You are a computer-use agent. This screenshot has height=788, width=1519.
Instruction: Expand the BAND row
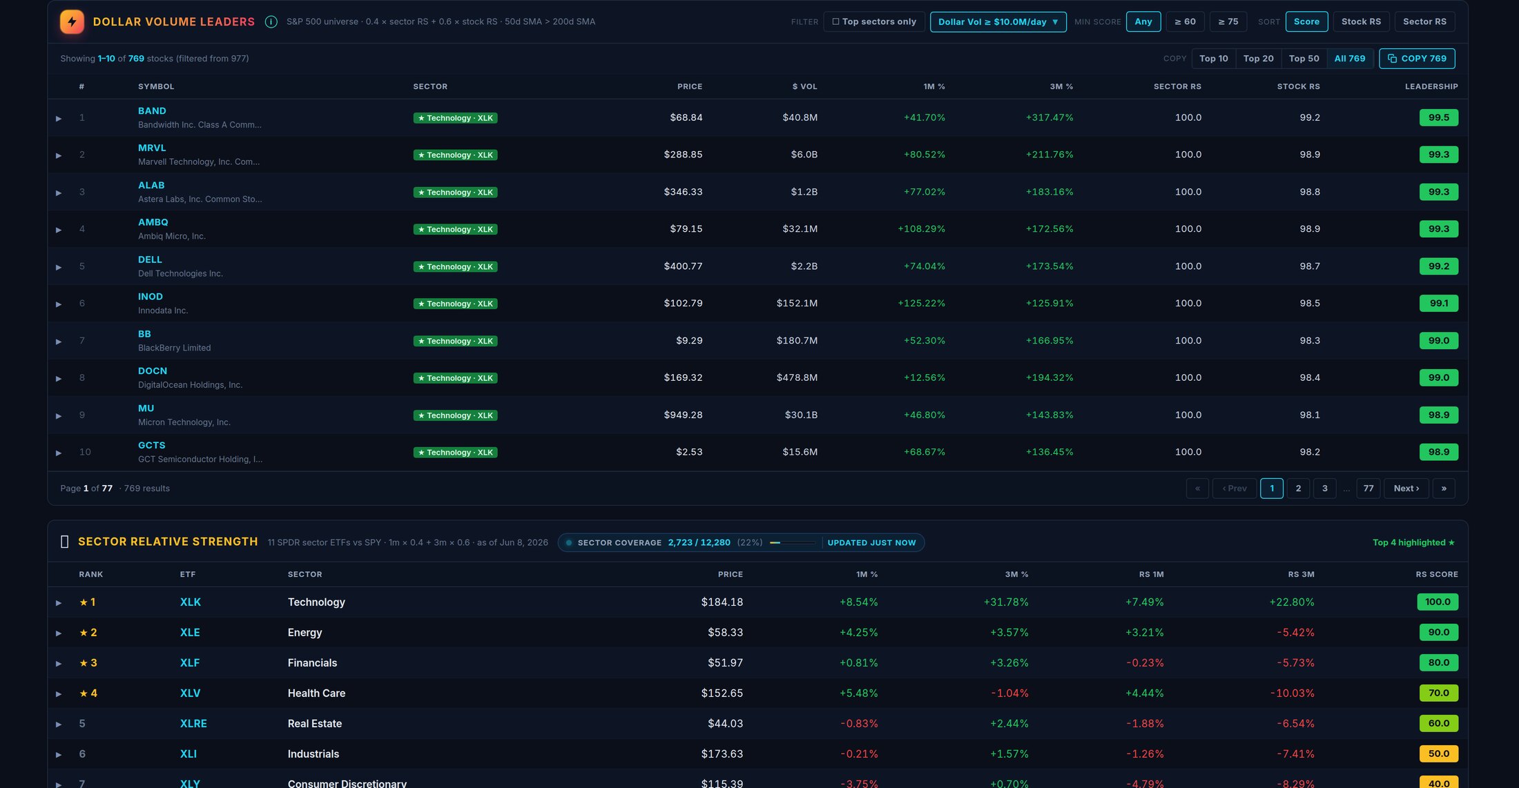[59, 119]
